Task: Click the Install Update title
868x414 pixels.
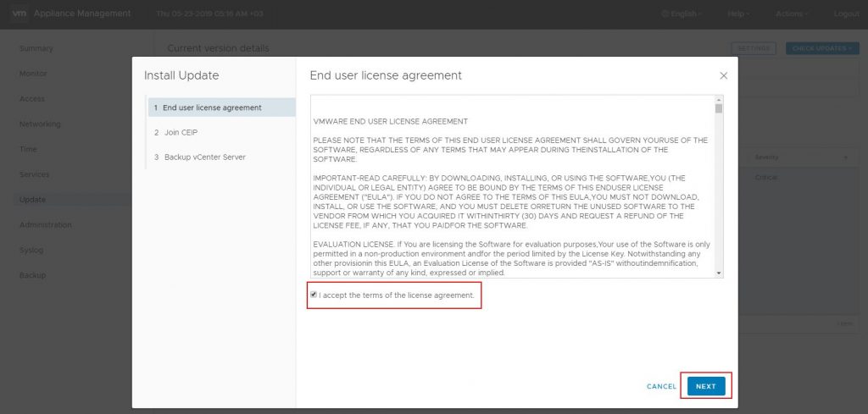Action: [x=181, y=75]
